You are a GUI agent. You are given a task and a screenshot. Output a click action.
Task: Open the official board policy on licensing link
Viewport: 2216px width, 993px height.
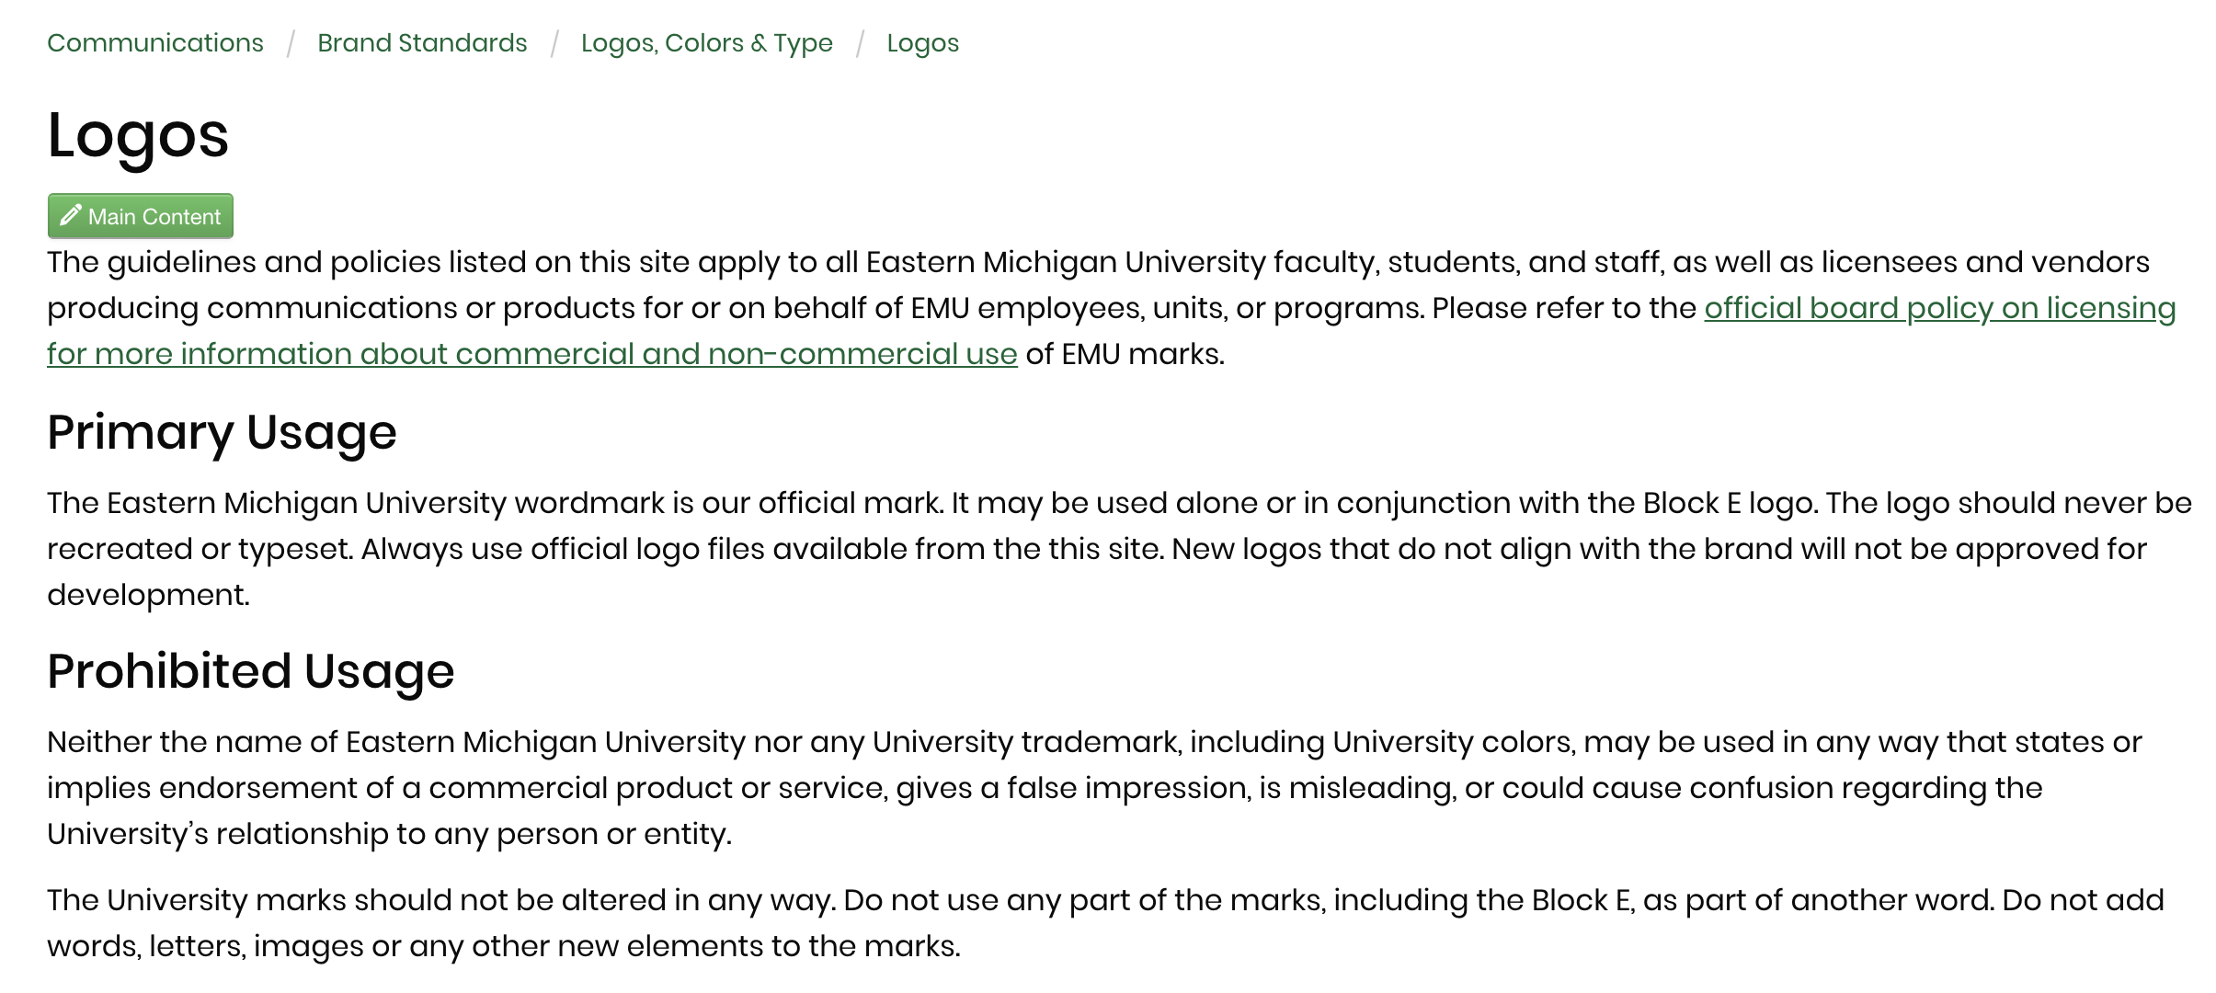tap(1939, 308)
